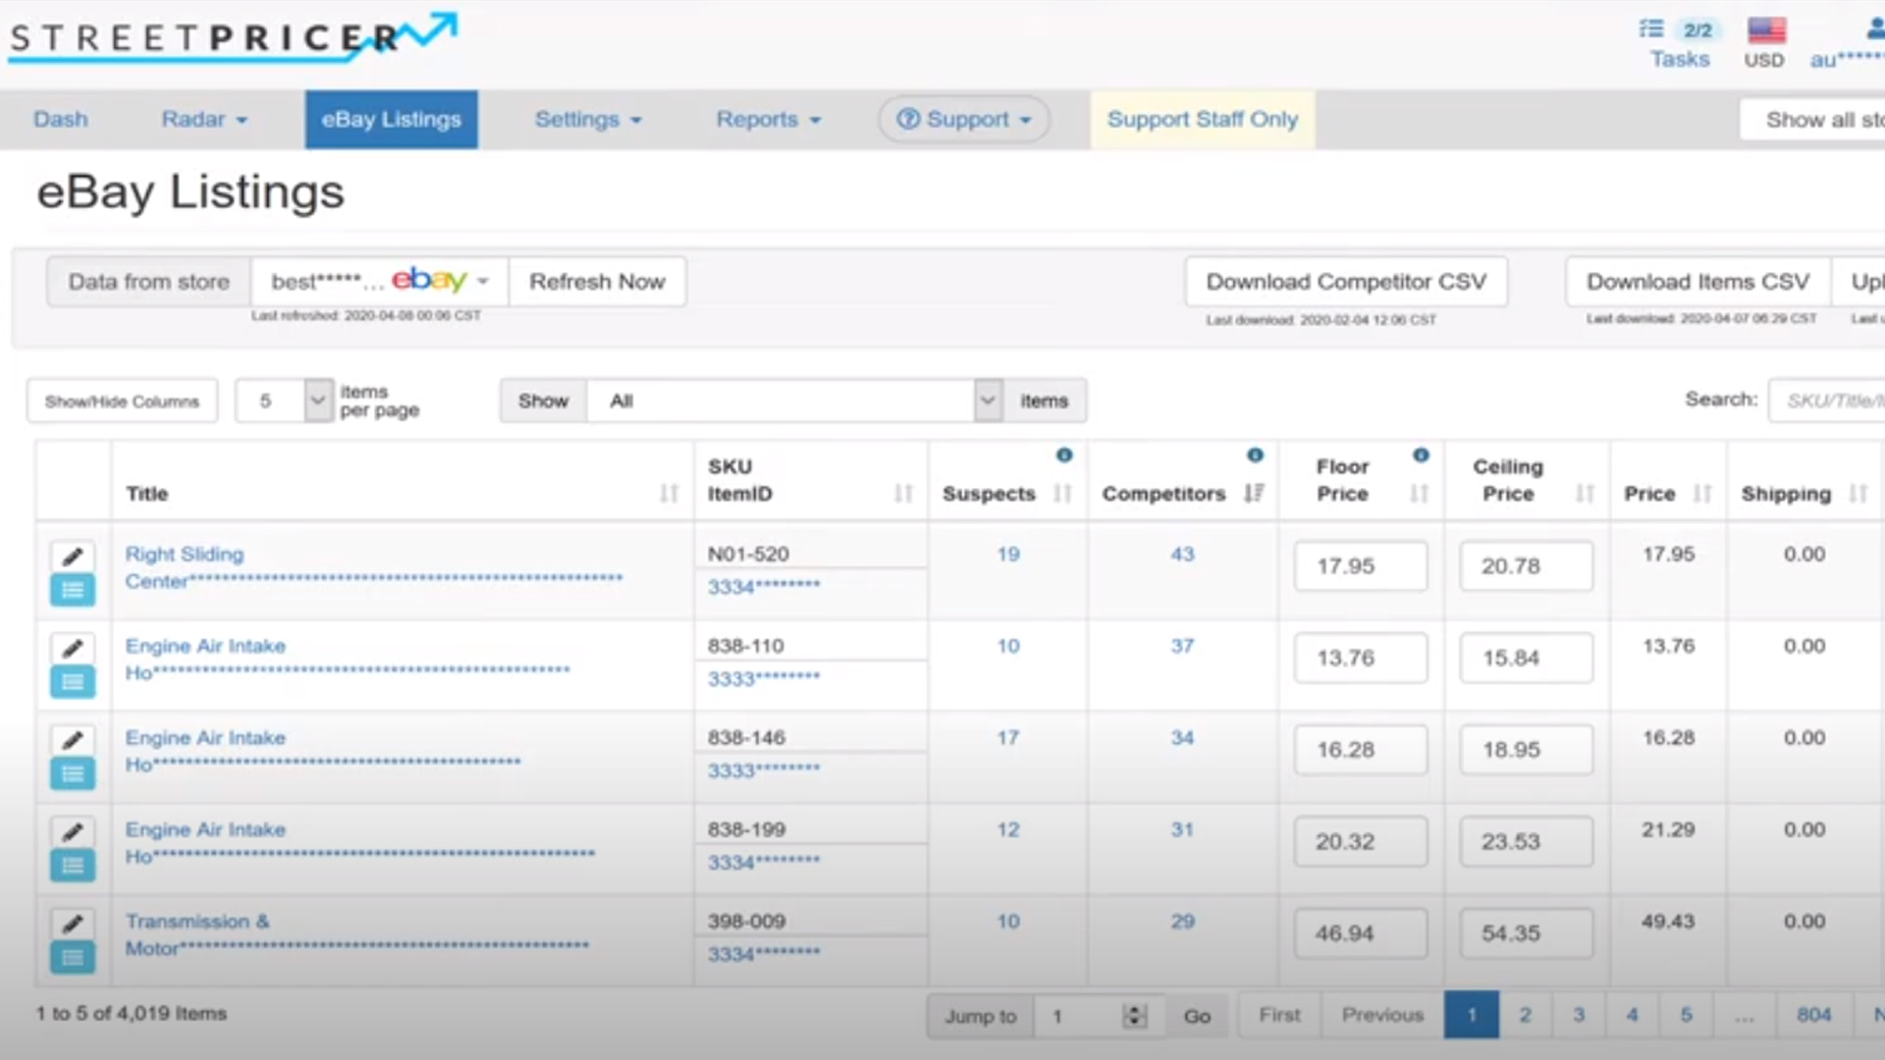Click the USD flag currency icon
Screen dimensions: 1885x1060
click(x=1765, y=30)
